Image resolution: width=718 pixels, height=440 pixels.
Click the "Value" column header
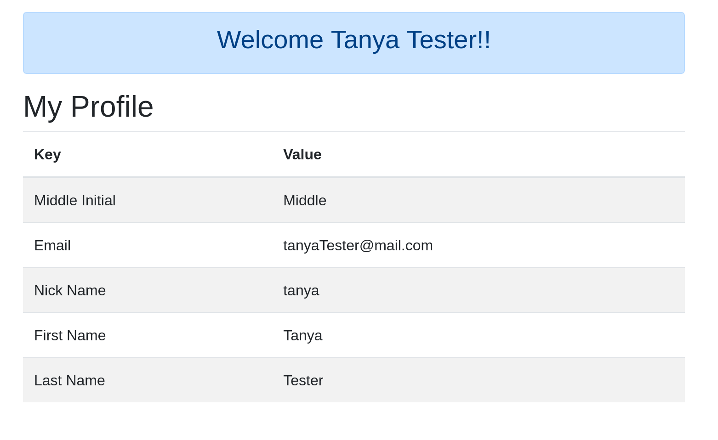(302, 155)
